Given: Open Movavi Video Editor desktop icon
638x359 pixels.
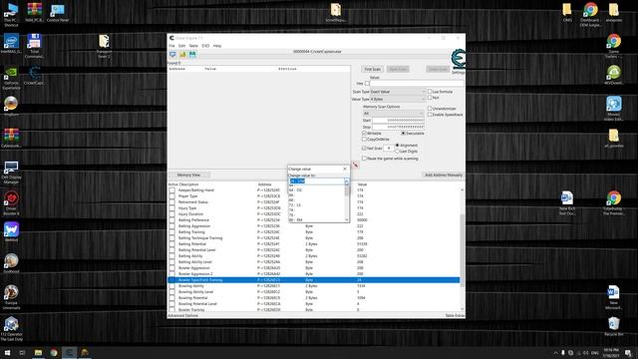Looking at the screenshot, I should pyautogui.click(x=614, y=109).
